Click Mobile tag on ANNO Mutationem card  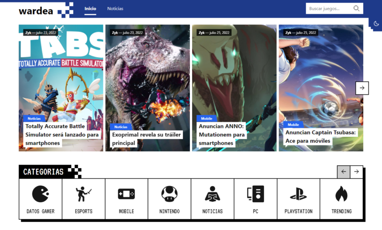click(x=206, y=118)
